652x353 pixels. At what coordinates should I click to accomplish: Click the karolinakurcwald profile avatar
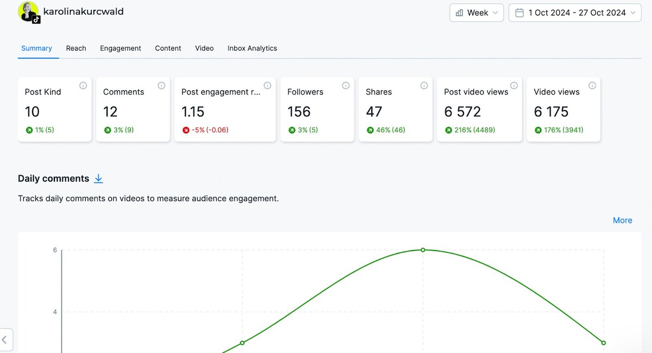[28, 12]
